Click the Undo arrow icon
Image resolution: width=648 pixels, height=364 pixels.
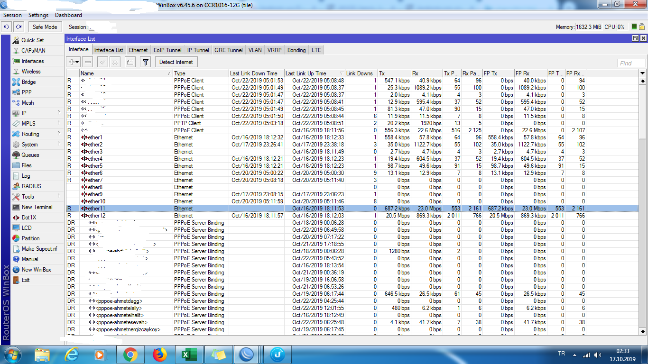(6, 27)
